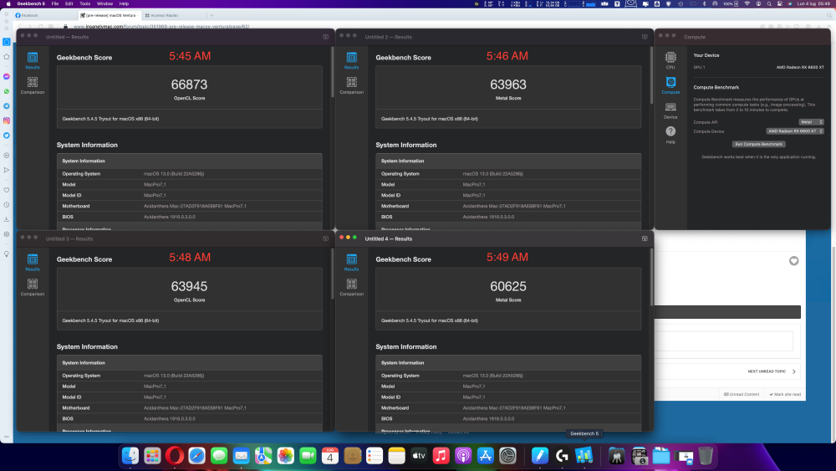Open Compute API dropdown showing Metal
The width and height of the screenshot is (836, 471).
pyautogui.click(x=811, y=122)
